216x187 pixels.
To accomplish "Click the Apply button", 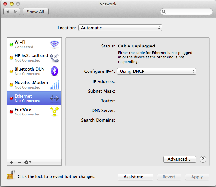I will point(197,177).
